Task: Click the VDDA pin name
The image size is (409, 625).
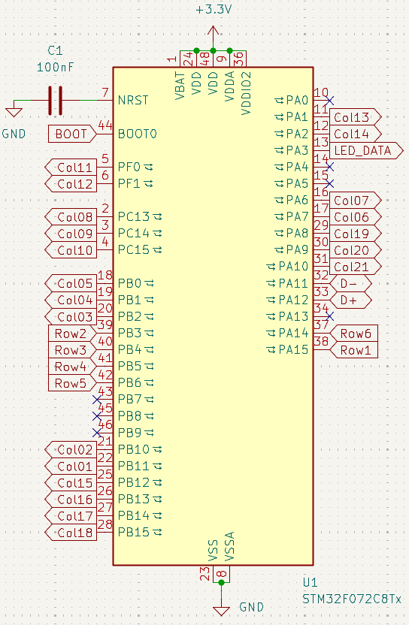Action: pos(229,86)
